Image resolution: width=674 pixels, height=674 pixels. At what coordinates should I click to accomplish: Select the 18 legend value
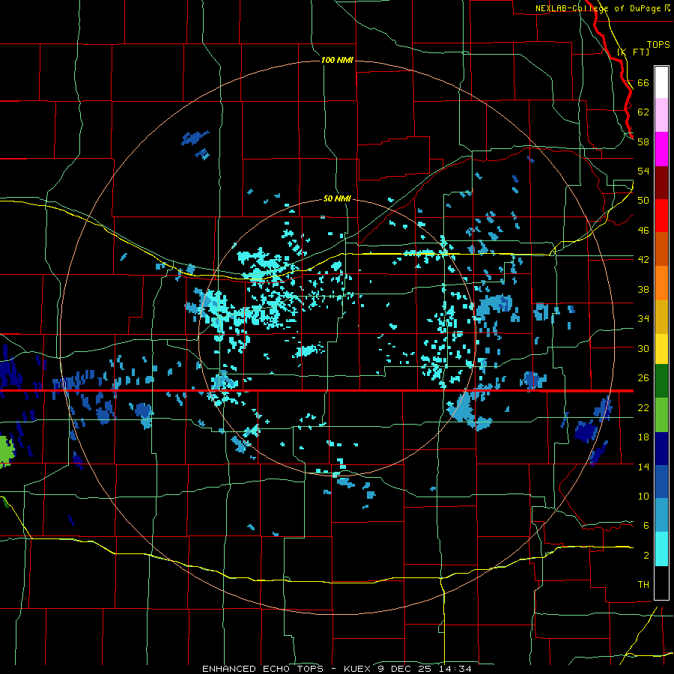pyautogui.click(x=643, y=437)
